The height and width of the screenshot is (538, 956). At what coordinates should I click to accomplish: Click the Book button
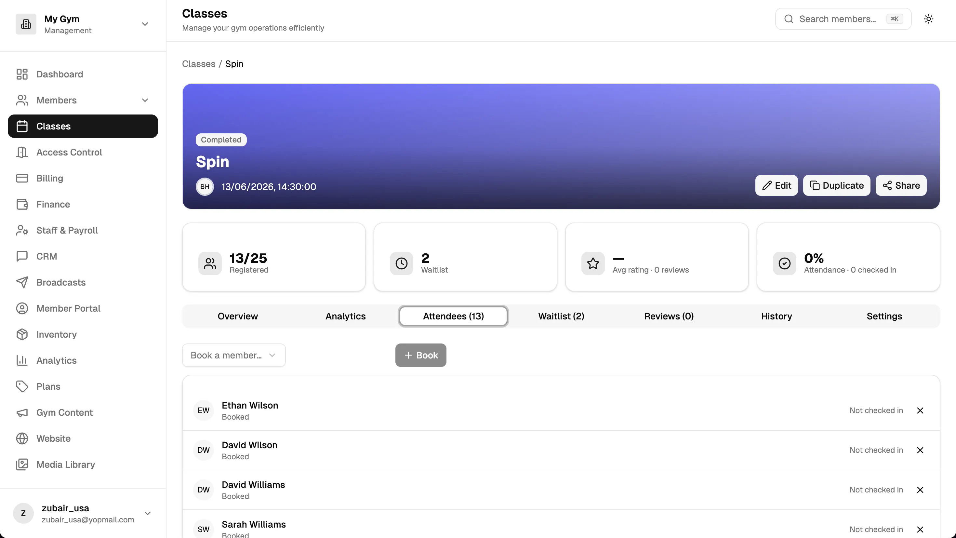pyautogui.click(x=421, y=355)
